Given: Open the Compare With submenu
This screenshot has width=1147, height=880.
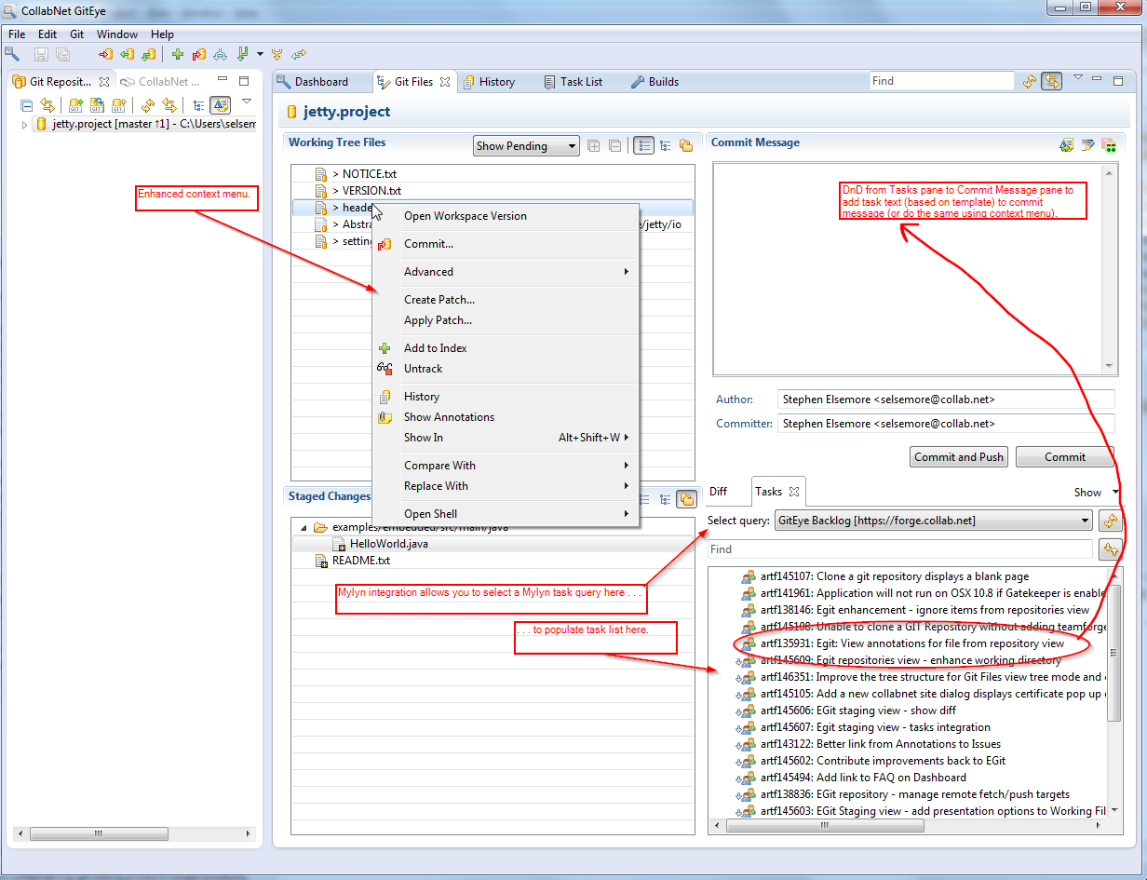Looking at the screenshot, I should (x=506, y=466).
